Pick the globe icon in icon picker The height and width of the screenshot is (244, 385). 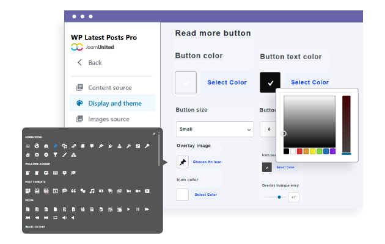(x=37, y=146)
